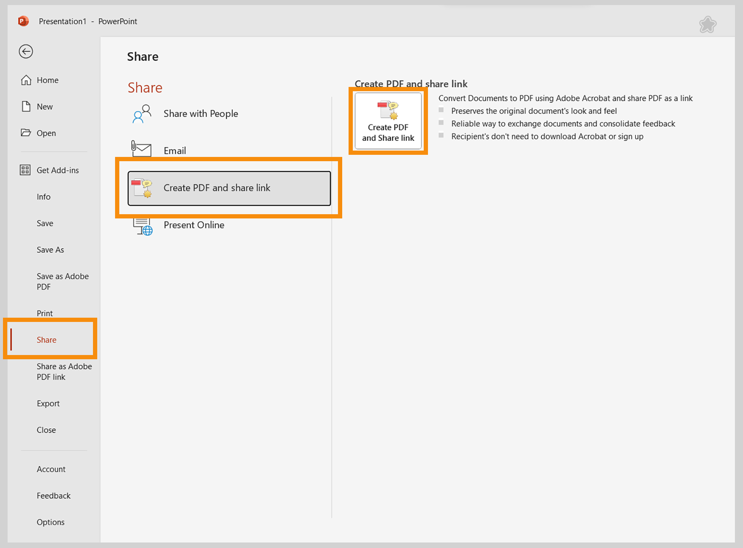Open Save as Adobe PDF
743x548 pixels.
62,281
